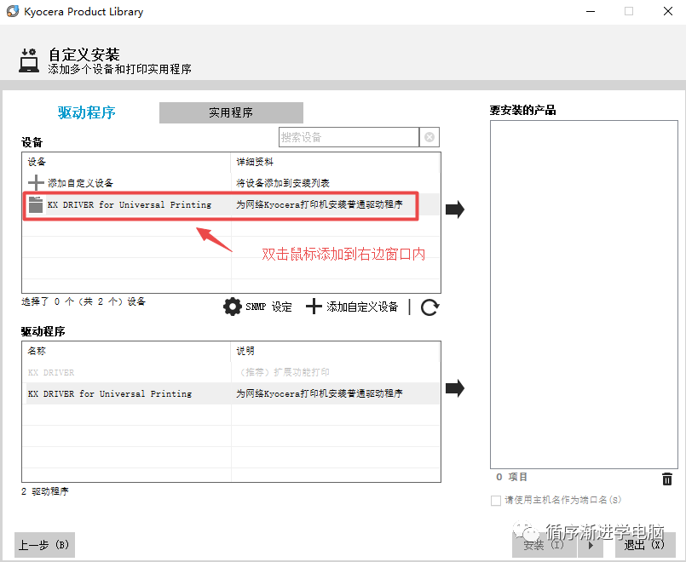
Task: Select KX DRIVER for Universal Printing device row
Action: pyautogui.click(x=231, y=204)
